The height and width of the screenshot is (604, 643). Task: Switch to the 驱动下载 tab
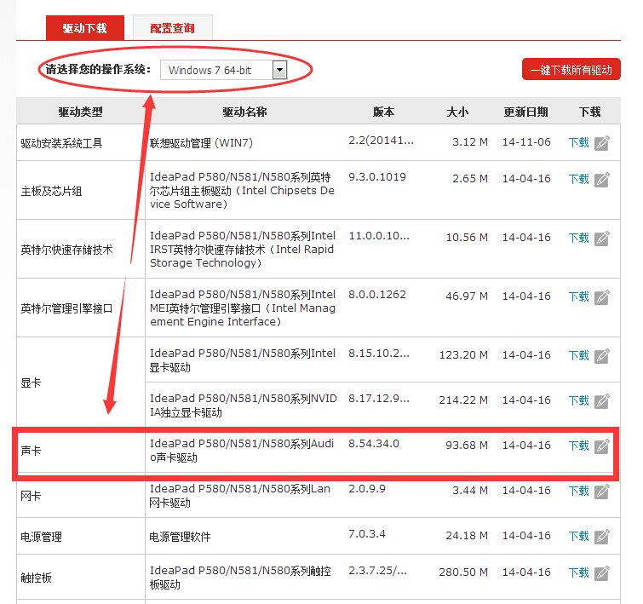[85, 28]
